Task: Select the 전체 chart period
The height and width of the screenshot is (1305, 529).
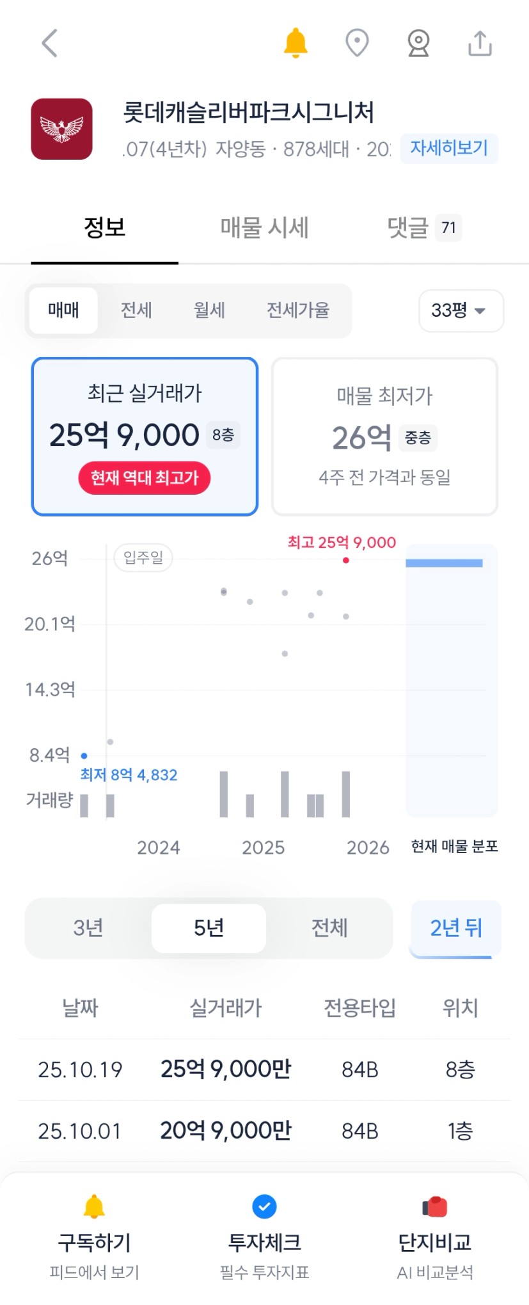Action: click(329, 927)
